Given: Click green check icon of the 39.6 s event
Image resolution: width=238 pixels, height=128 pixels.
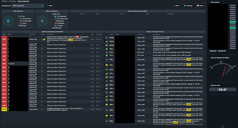Looking at the screenshot, I should click(x=107, y=45).
